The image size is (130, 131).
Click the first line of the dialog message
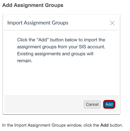tap(61, 40)
